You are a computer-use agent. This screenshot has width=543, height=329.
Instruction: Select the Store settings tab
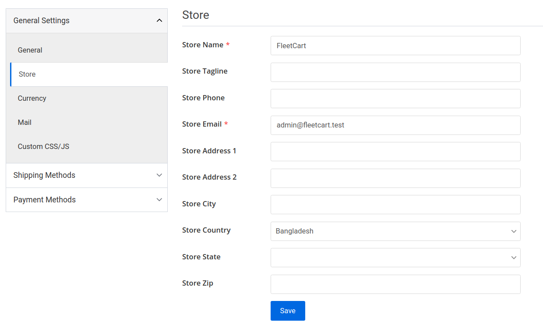[27, 74]
